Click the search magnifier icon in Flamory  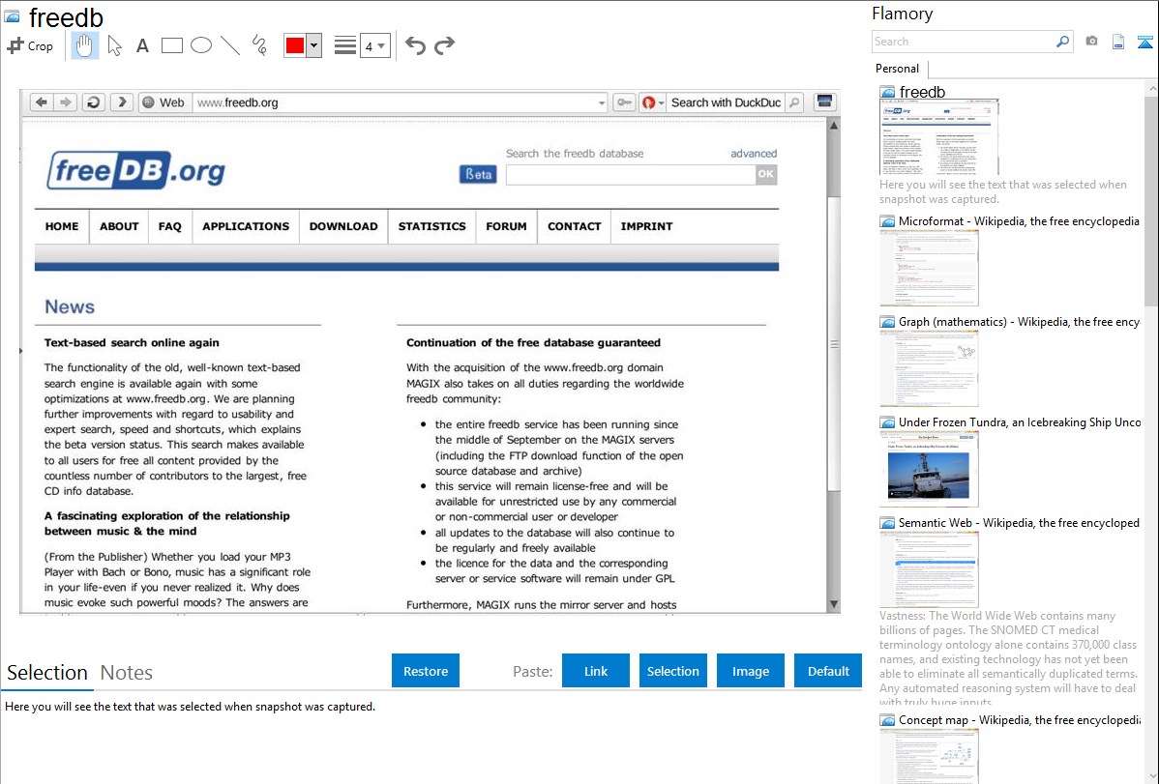pyautogui.click(x=1063, y=42)
